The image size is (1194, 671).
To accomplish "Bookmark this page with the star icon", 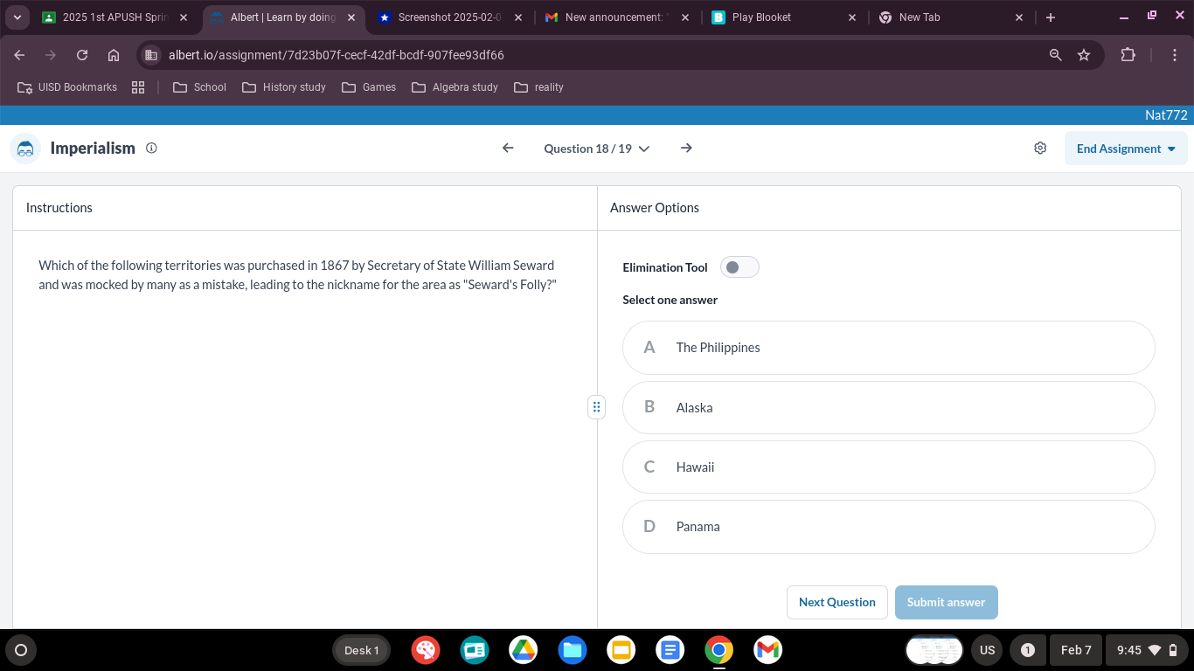I will [x=1084, y=55].
